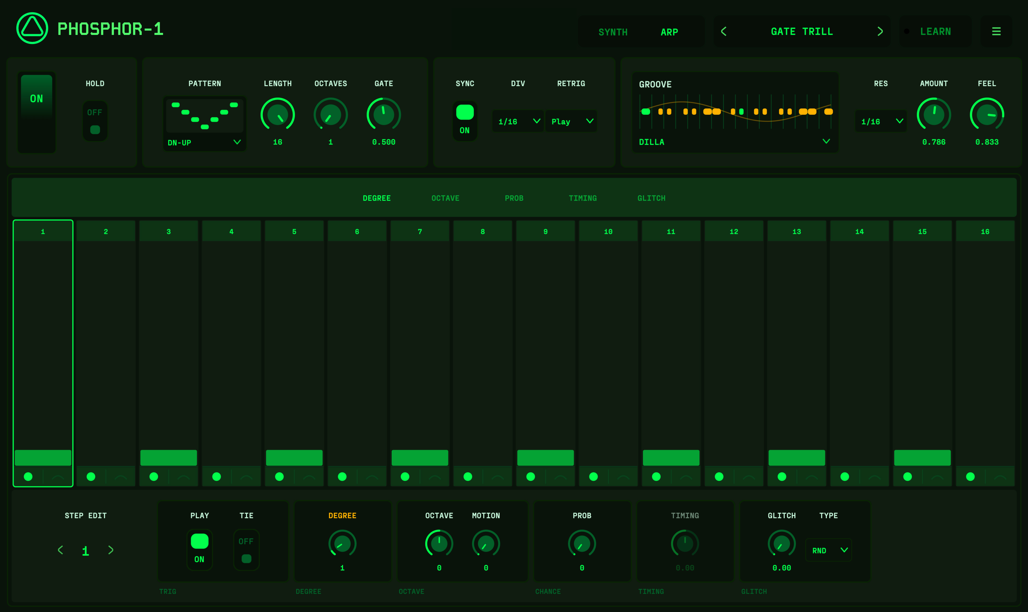
Task: Toggle step 5 play dot
Action: coord(279,477)
